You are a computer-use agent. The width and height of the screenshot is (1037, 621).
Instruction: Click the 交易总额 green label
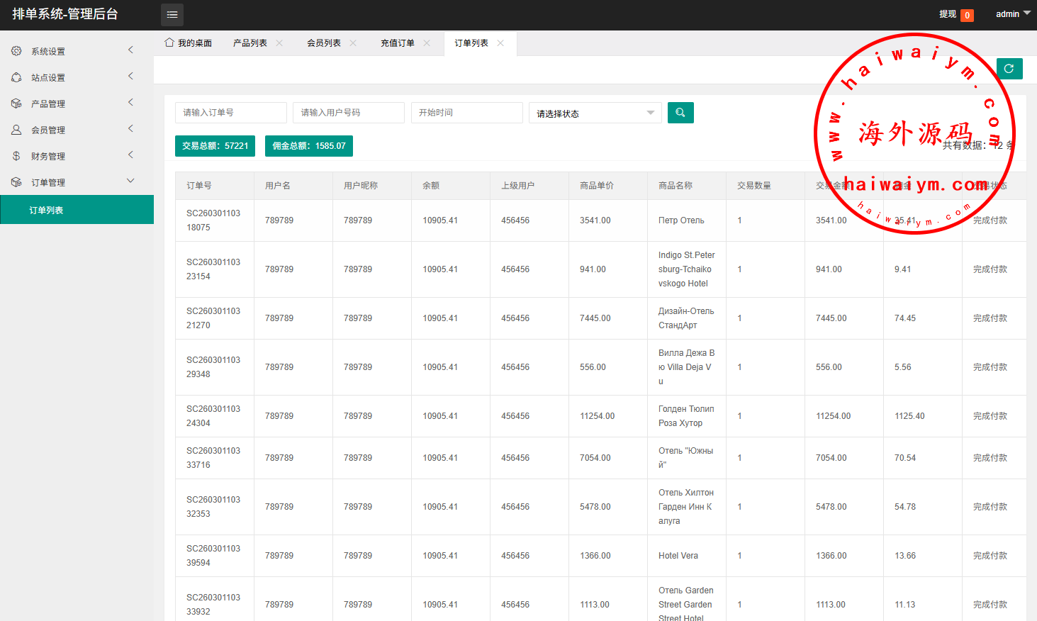[x=215, y=146]
